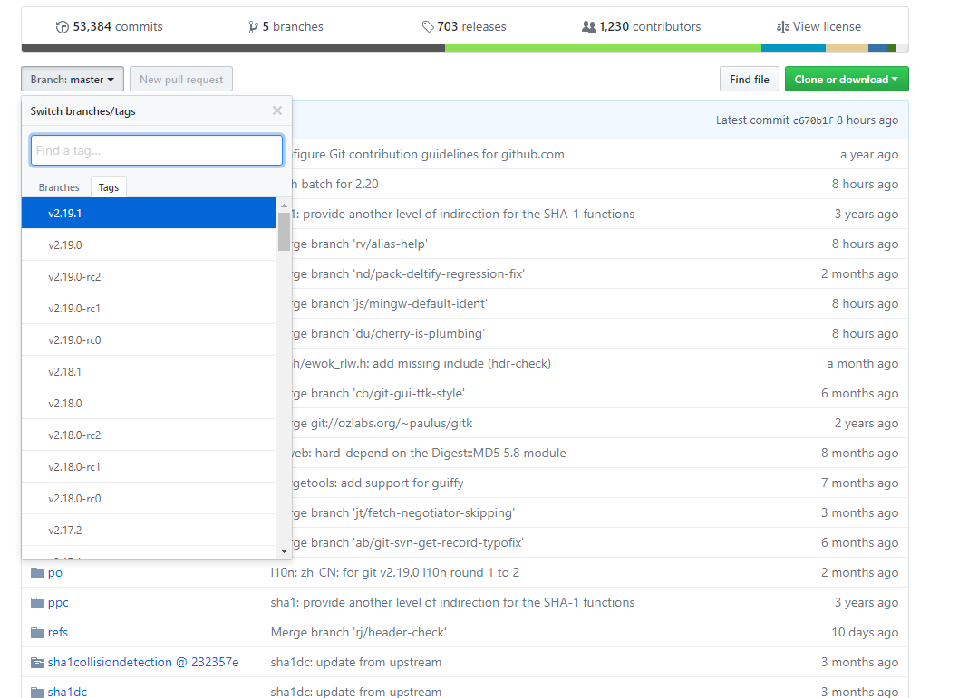Open commit for branch 'js/mingw-default-ident'
The height and width of the screenshot is (698, 978).
(390, 304)
